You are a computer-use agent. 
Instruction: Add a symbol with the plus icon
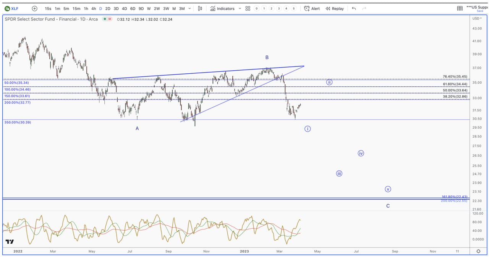[x=35, y=8]
